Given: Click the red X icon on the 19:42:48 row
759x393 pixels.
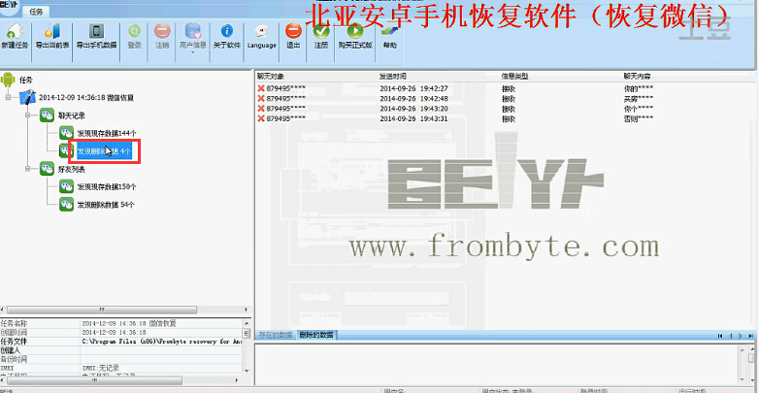Looking at the screenshot, I should [x=261, y=98].
